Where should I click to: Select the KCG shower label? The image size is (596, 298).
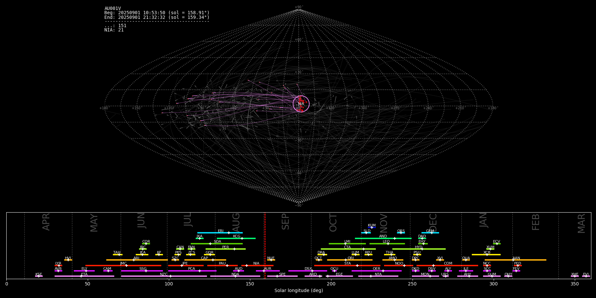(x=237, y=236)
